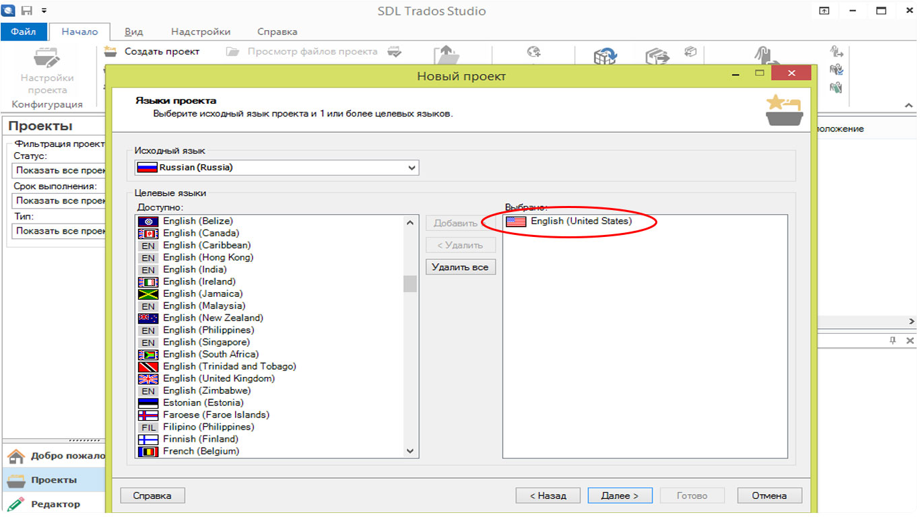
Task: Click the Далее > button
Action: coord(620,495)
